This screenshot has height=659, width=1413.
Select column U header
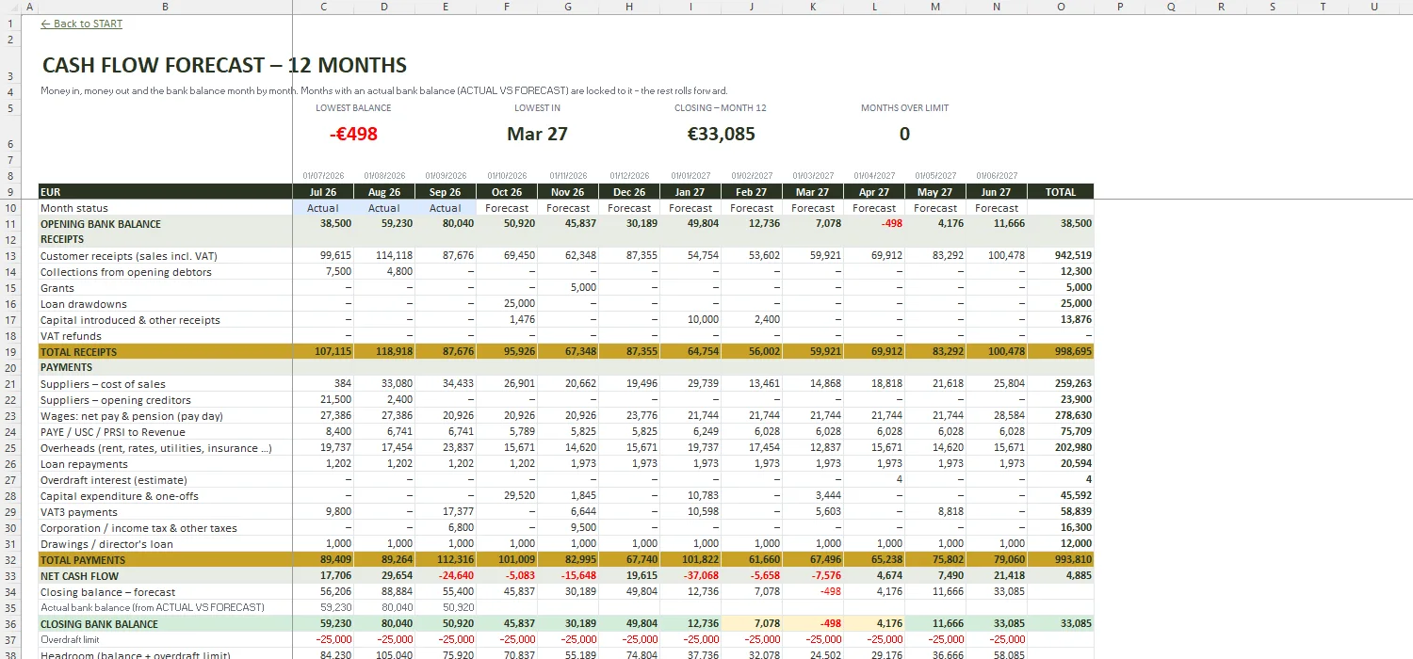[1374, 7]
